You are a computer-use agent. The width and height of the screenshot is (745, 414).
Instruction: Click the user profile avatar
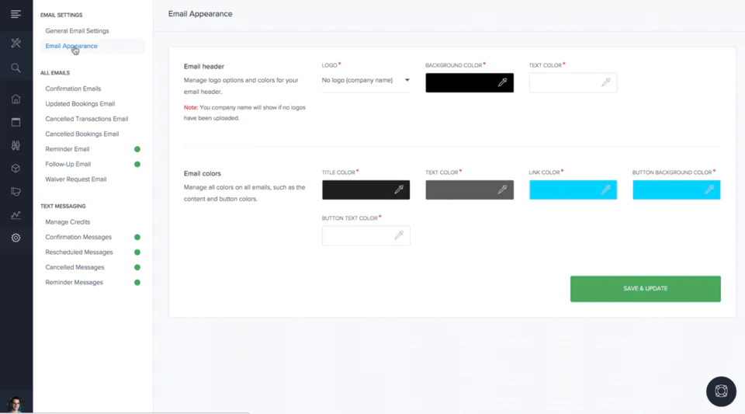[x=16, y=404]
